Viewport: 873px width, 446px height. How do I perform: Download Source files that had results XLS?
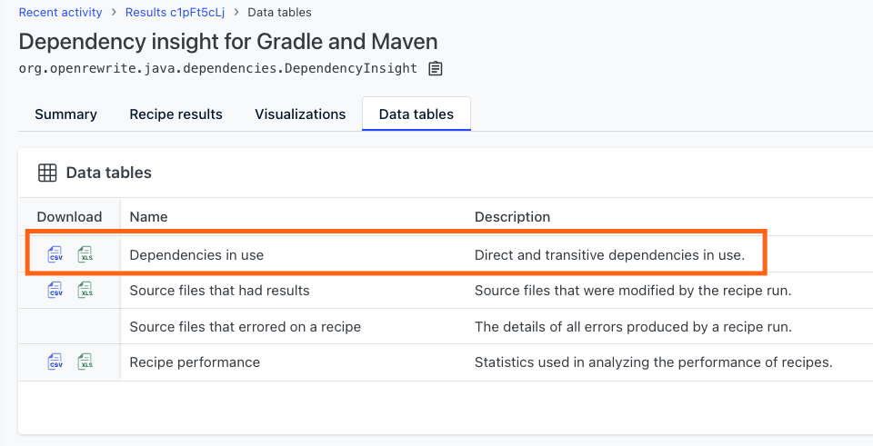pyautogui.click(x=85, y=290)
